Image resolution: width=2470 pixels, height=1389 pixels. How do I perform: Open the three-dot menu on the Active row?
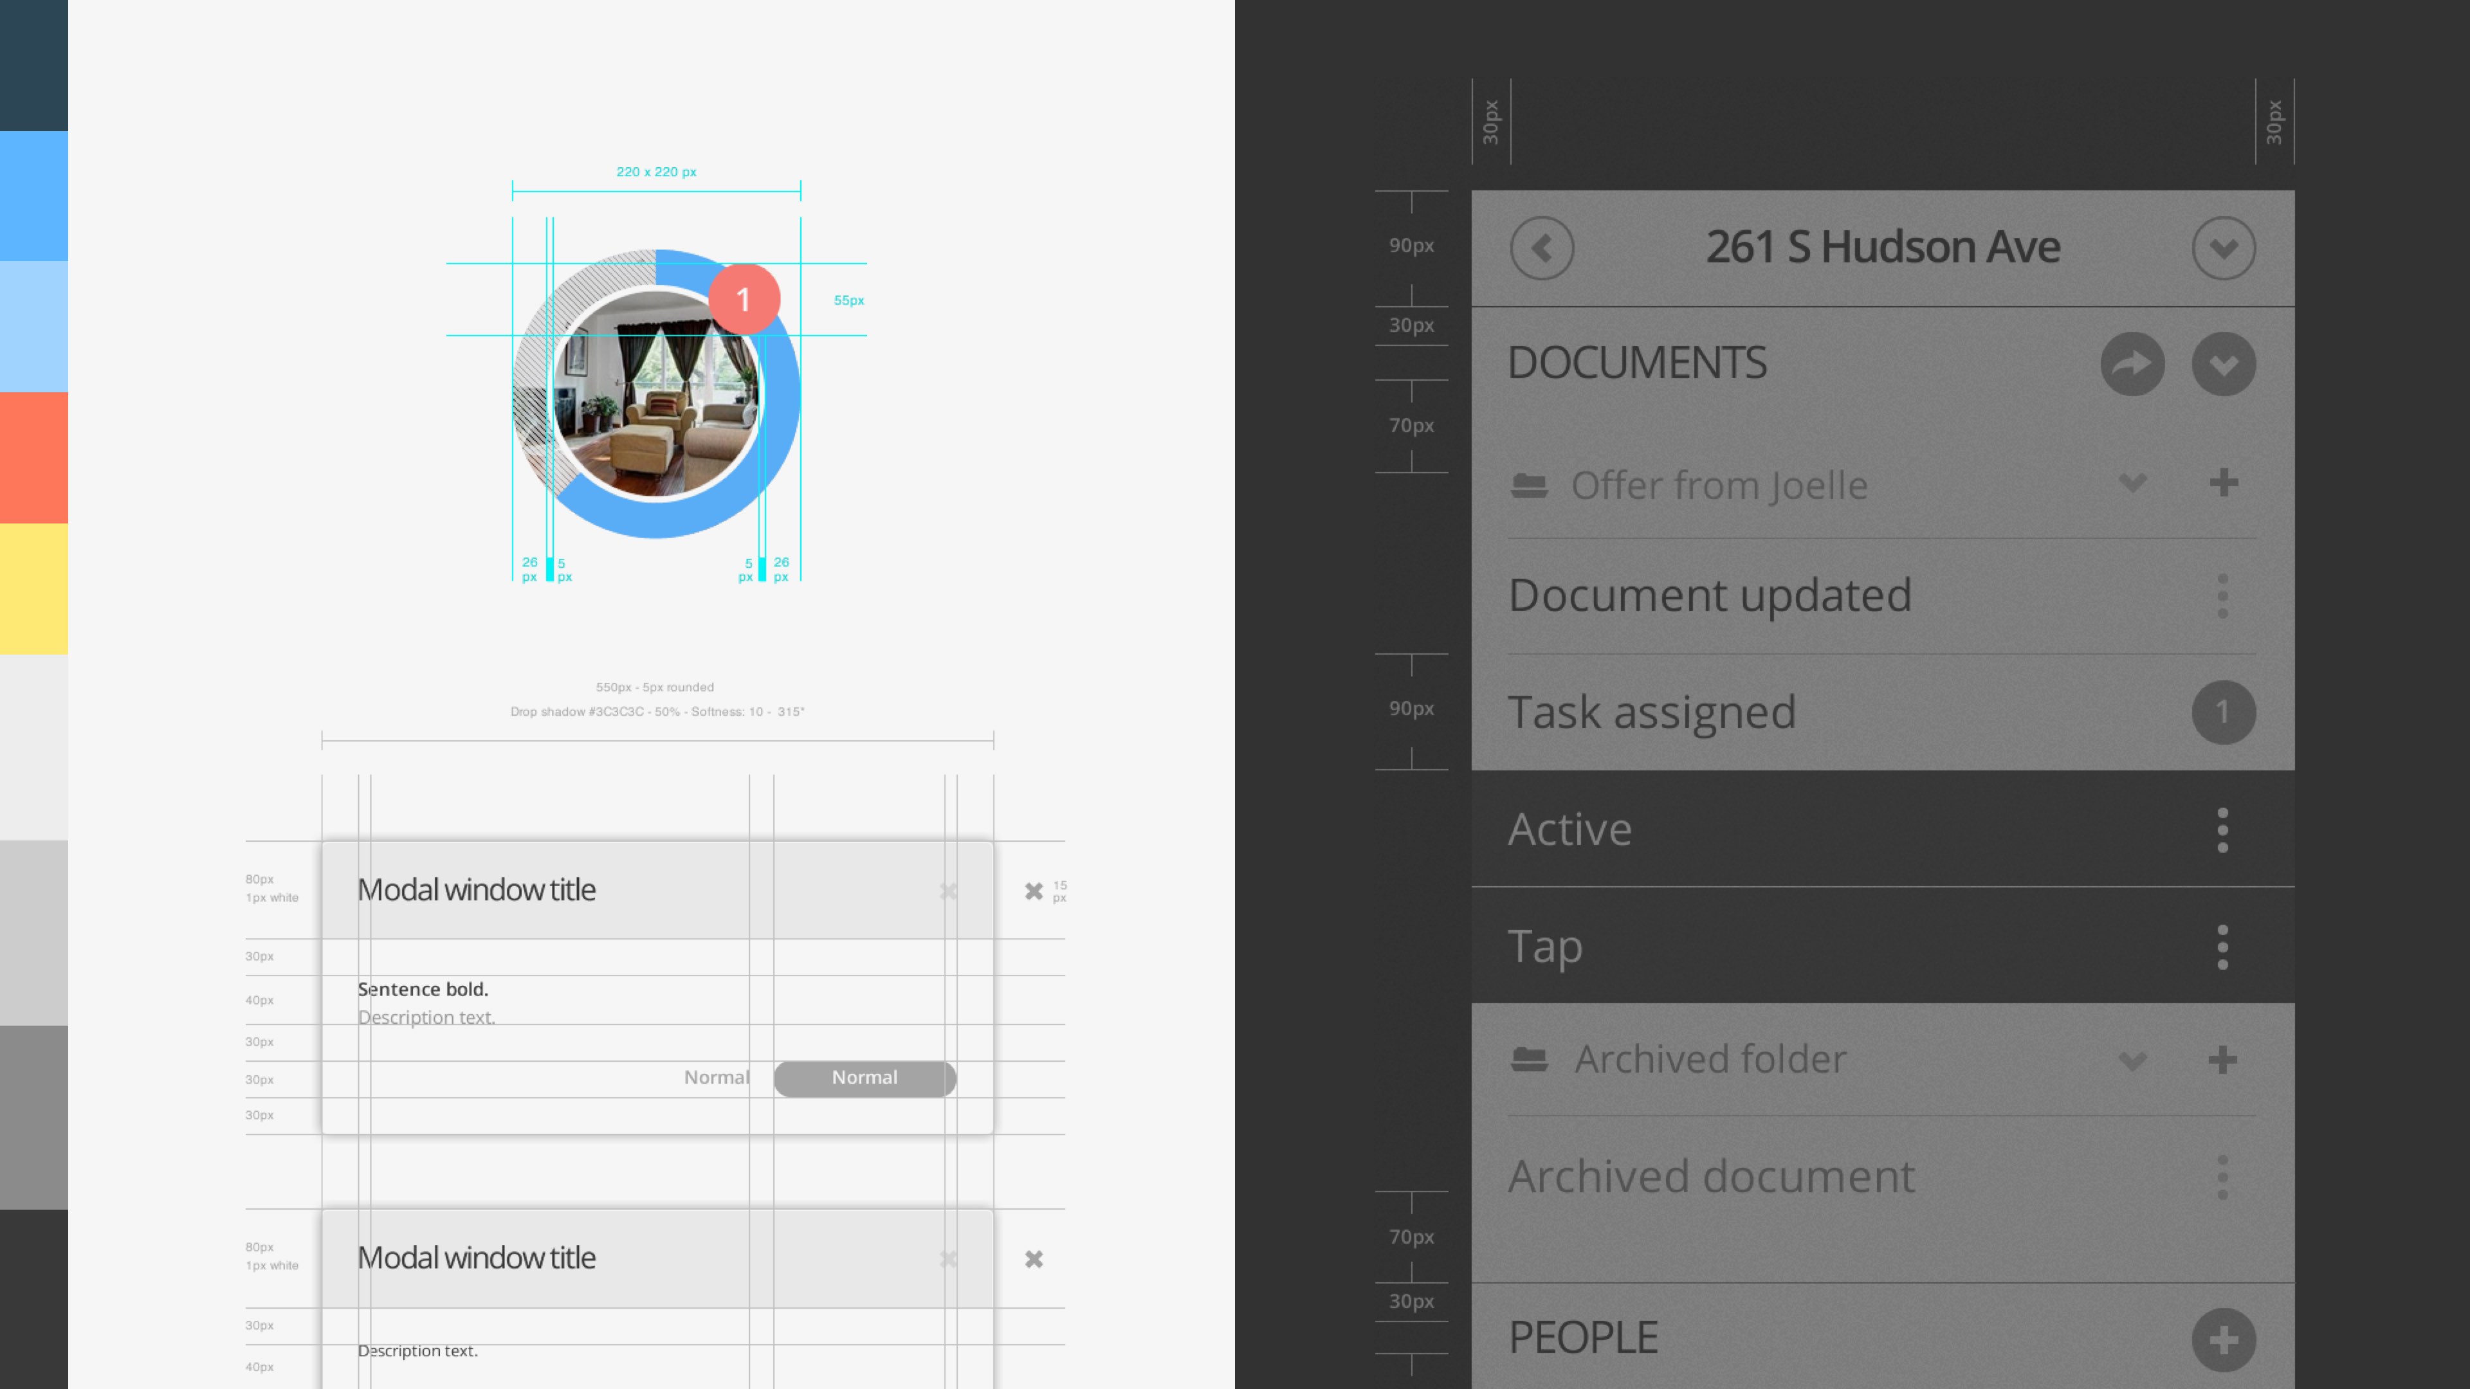pos(2222,830)
